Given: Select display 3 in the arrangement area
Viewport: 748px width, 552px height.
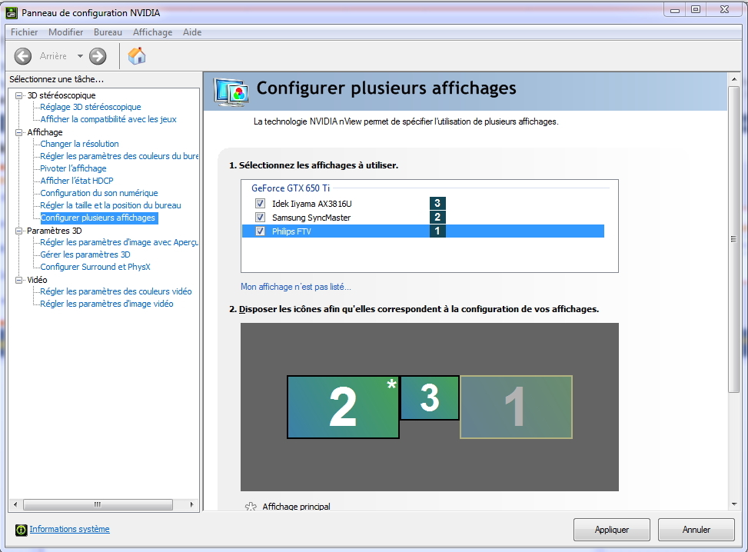Looking at the screenshot, I should tap(429, 398).
